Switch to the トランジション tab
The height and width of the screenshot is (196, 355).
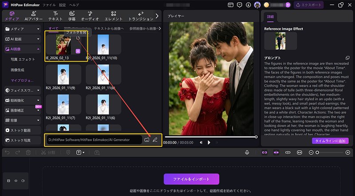tap(141, 16)
